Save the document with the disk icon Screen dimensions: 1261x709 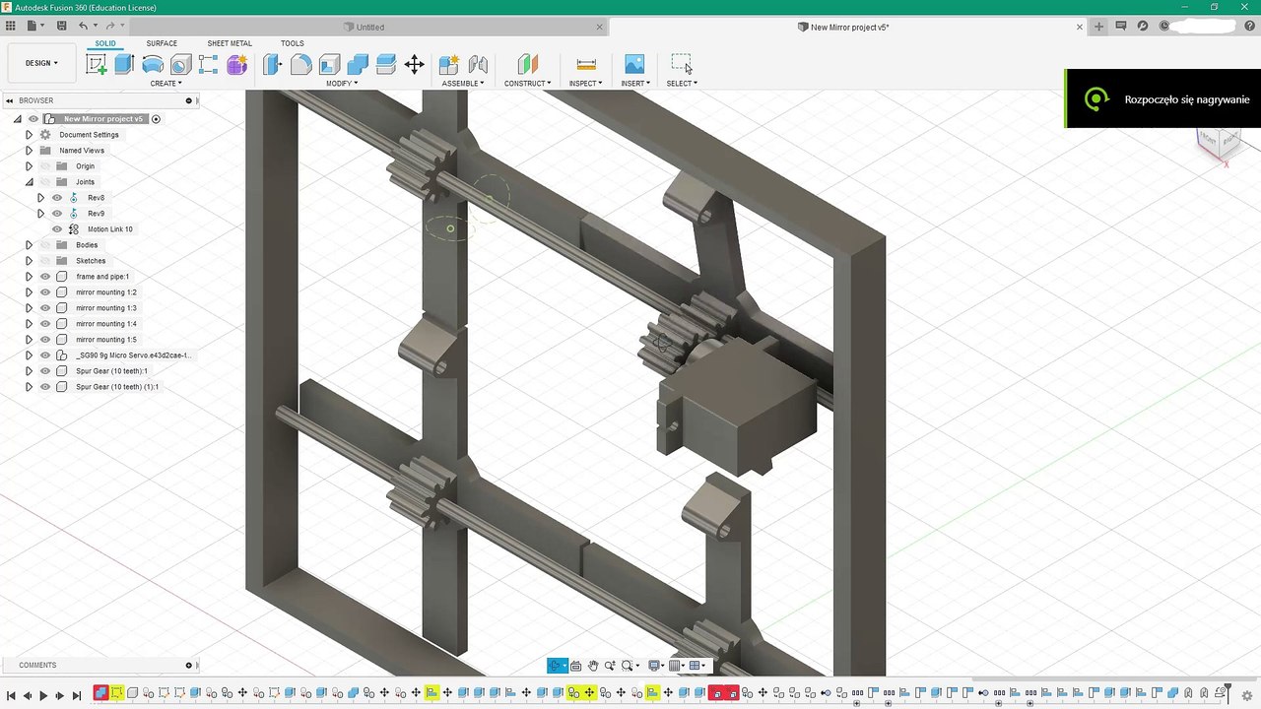pos(62,27)
